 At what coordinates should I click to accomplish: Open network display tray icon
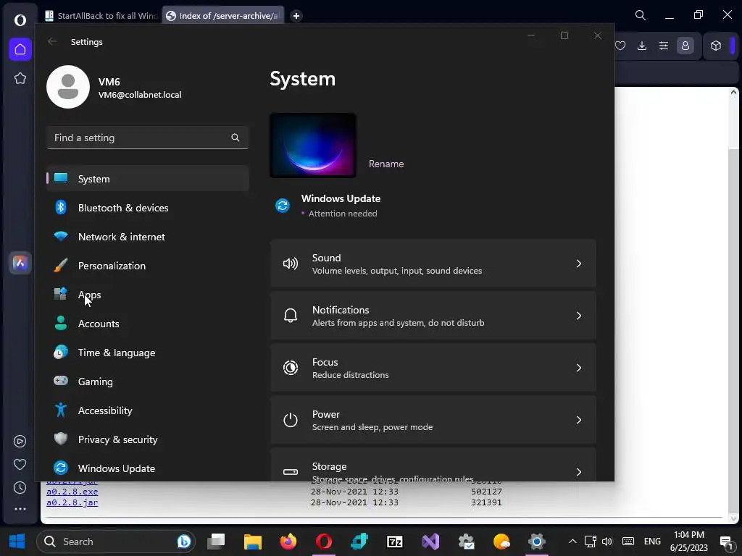pyautogui.click(x=590, y=542)
